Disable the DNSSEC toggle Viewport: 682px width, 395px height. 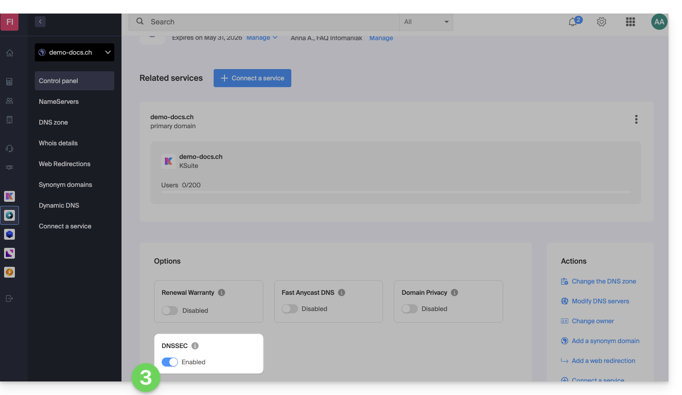170,362
